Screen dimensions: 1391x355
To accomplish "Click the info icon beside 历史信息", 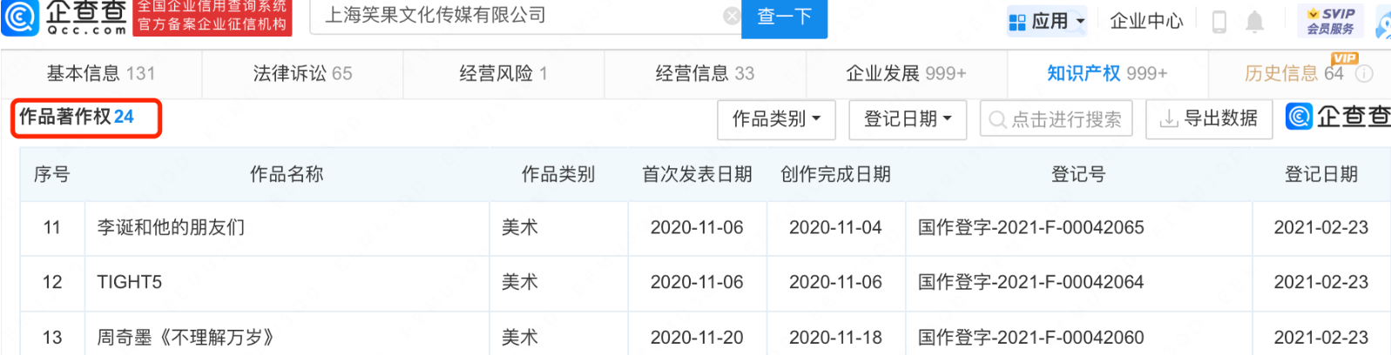I will [x=1365, y=74].
